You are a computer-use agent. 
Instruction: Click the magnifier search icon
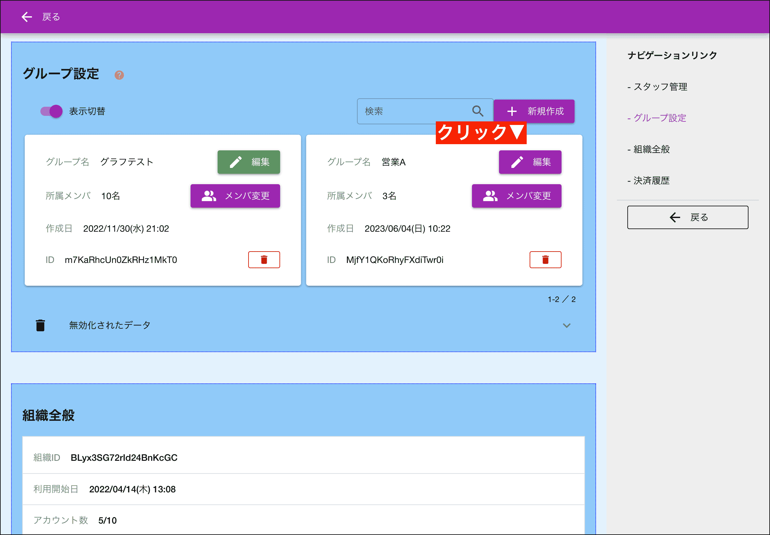coord(477,111)
